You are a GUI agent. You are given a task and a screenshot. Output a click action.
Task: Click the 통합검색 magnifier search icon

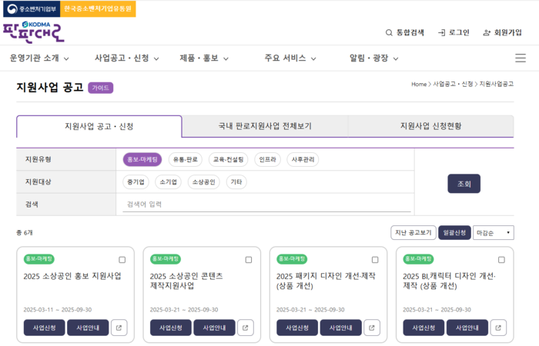coord(389,32)
